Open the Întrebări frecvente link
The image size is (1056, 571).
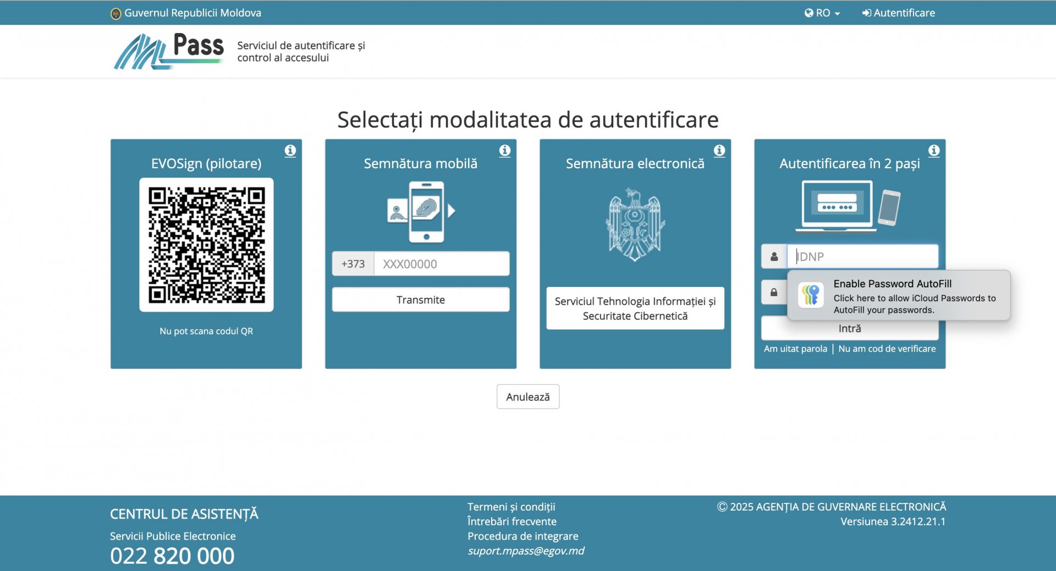coord(512,522)
